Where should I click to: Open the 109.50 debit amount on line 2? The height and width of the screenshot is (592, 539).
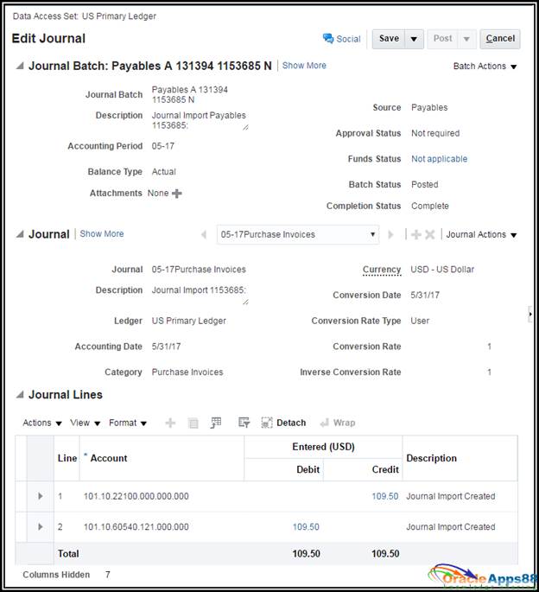[x=306, y=526]
